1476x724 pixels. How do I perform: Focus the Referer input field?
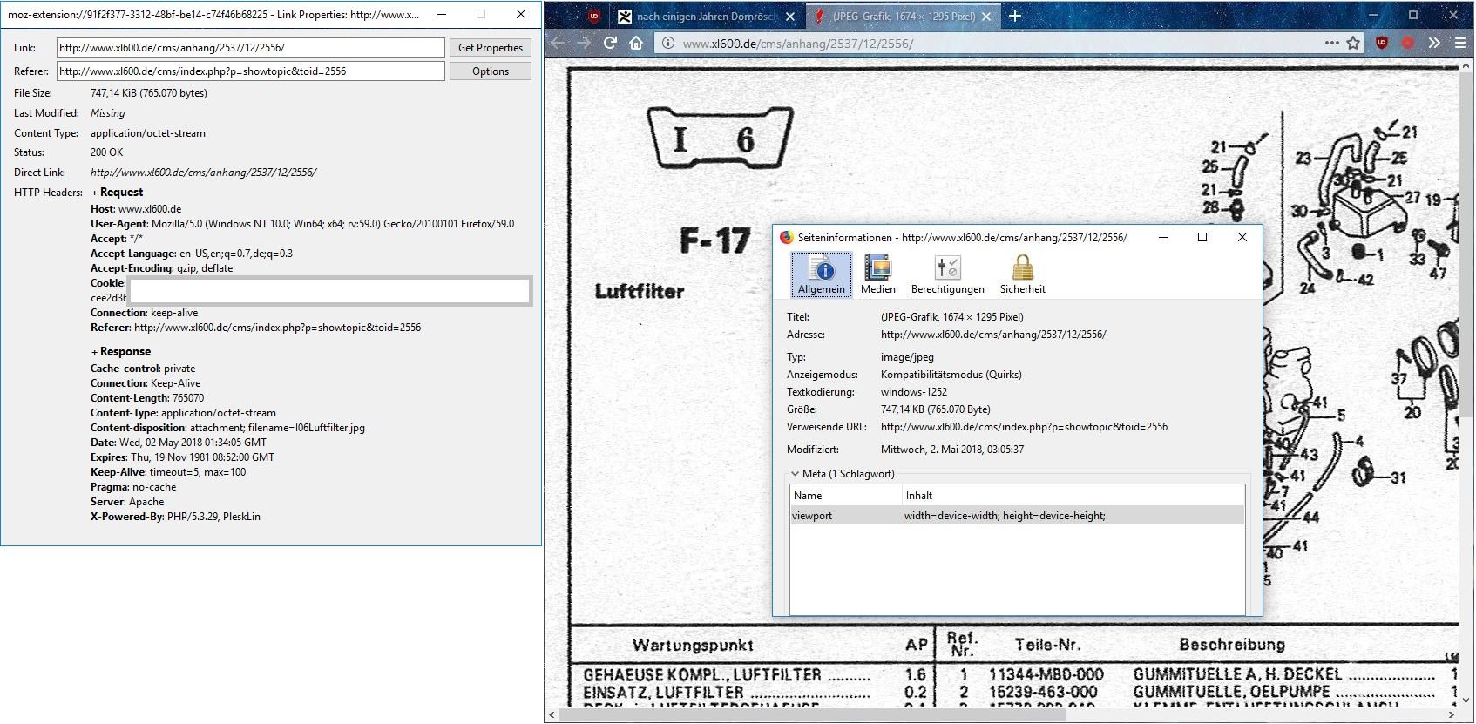coord(251,71)
